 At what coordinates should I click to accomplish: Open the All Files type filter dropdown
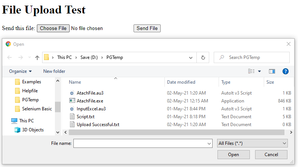click(252, 143)
